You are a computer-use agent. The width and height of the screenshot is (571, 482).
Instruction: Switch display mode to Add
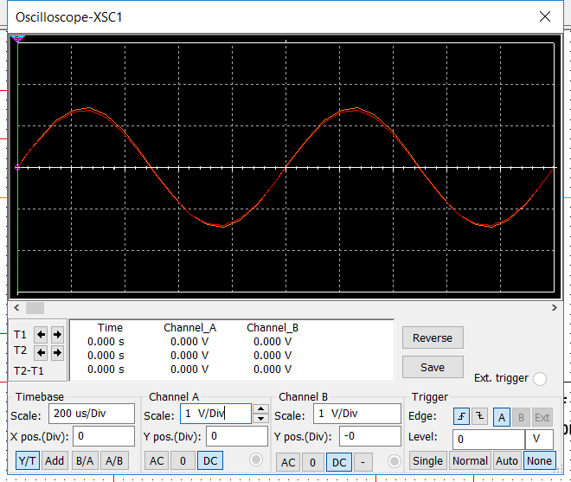click(x=55, y=461)
